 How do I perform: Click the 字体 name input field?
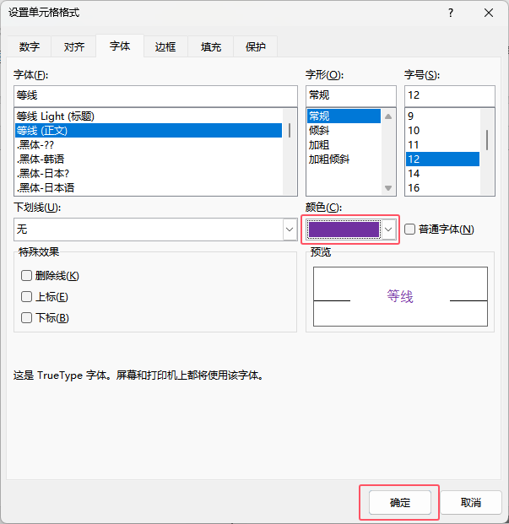(x=155, y=95)
